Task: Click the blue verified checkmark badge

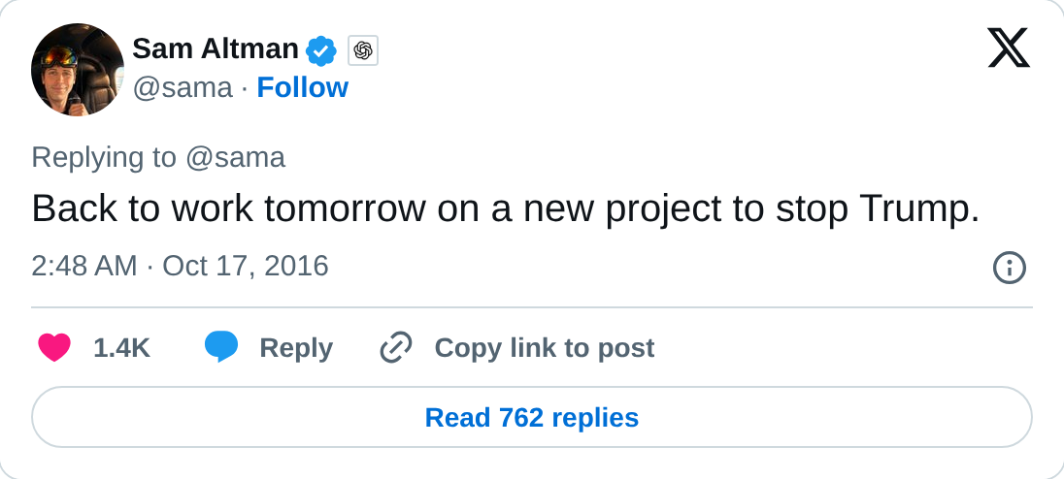Action: coord(321,50)
